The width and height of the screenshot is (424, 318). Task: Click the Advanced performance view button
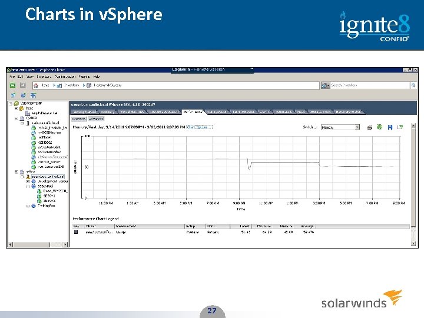(96, 119)
